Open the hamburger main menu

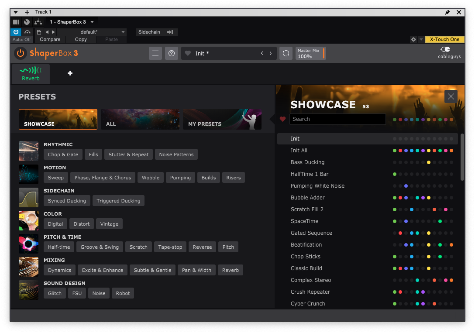click(x=155, y=53)
